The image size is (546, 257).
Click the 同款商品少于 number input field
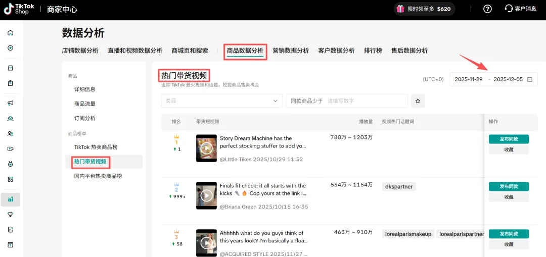click(364, 101)
